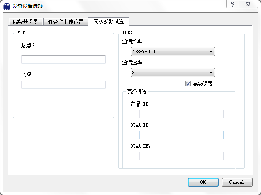Click the 产品 ID text field
Viewport: 261px width, 195px height.
tap(181, 114)
